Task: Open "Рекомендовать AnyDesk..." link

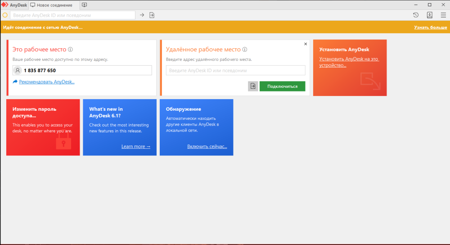Action: pyautogui.click(x=47, y=82)
